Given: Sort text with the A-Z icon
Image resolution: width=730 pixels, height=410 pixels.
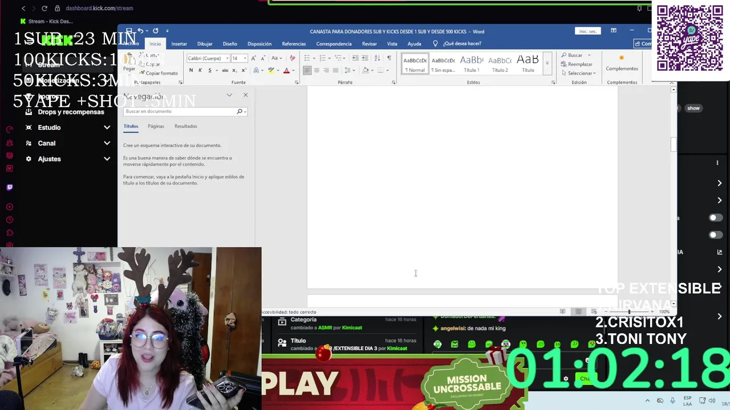Looking at the screenshot, I should [377, 58].
